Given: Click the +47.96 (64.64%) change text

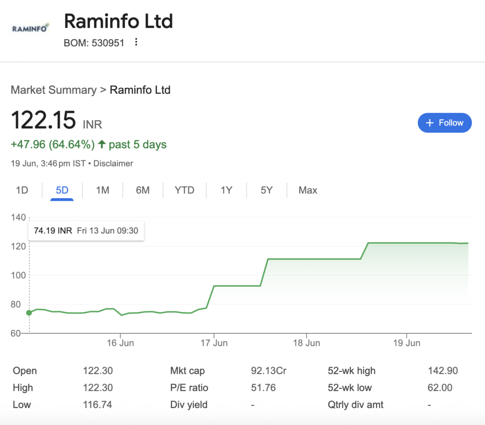Looking at the screenshot, I should (x=53, y=145).
